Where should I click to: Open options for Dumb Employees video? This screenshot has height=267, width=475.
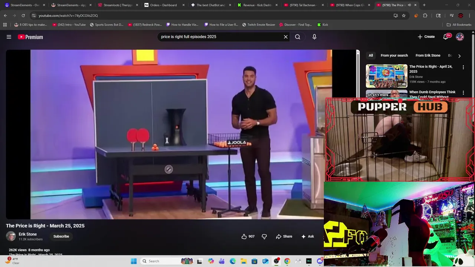(463, 93)
